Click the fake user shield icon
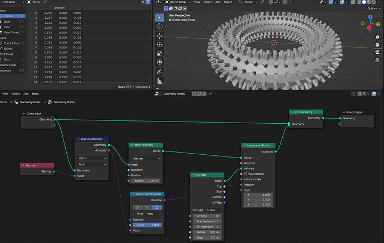Screen dimensions: 384x243 point(194,94)
